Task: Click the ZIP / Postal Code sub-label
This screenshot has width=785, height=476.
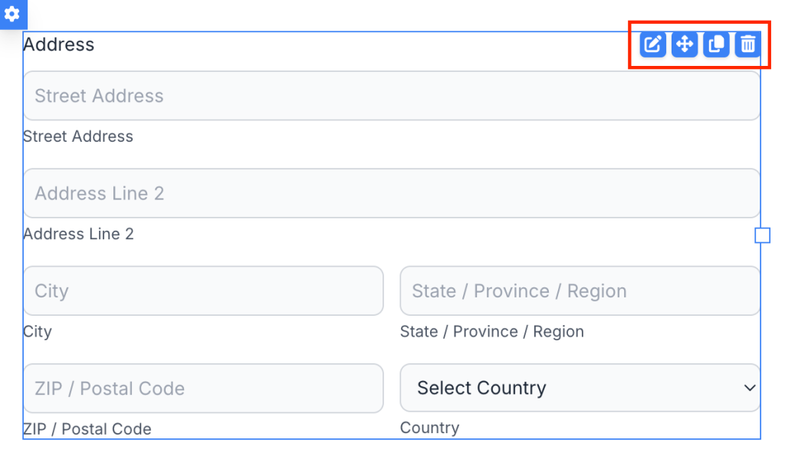Action: [87, 429]
